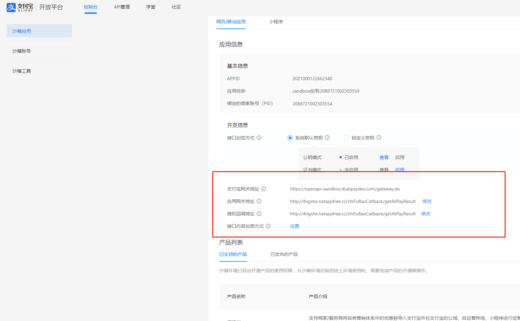Click the 已启用 status in 公钥模式 row
The width and height of the screenshot is (520, 321).
[x=351, y=157]
